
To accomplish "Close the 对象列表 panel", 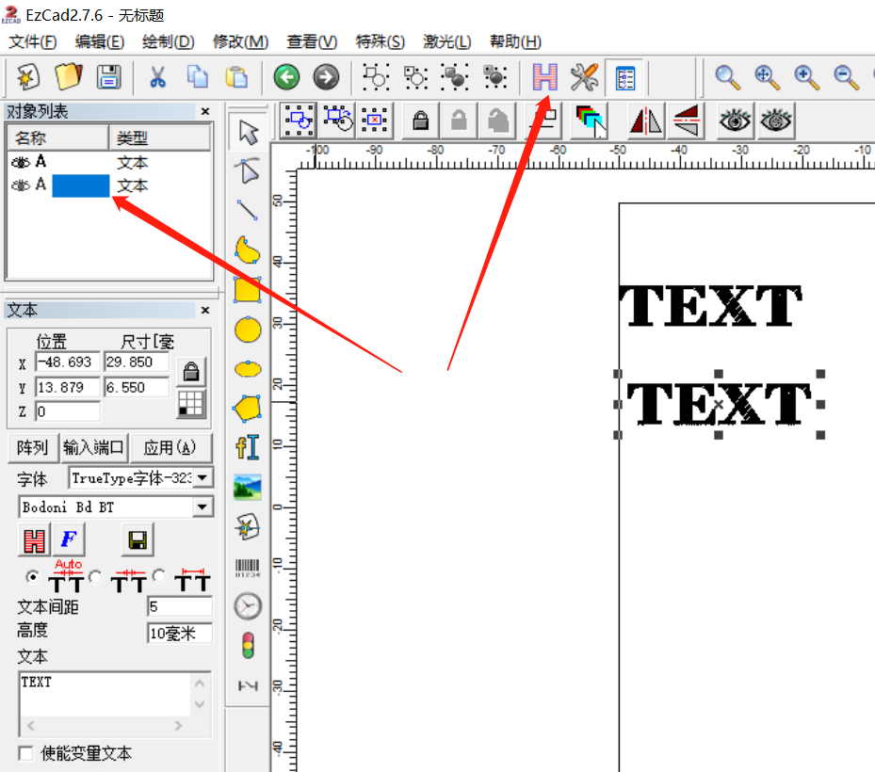I will click(x=204, y=111).
